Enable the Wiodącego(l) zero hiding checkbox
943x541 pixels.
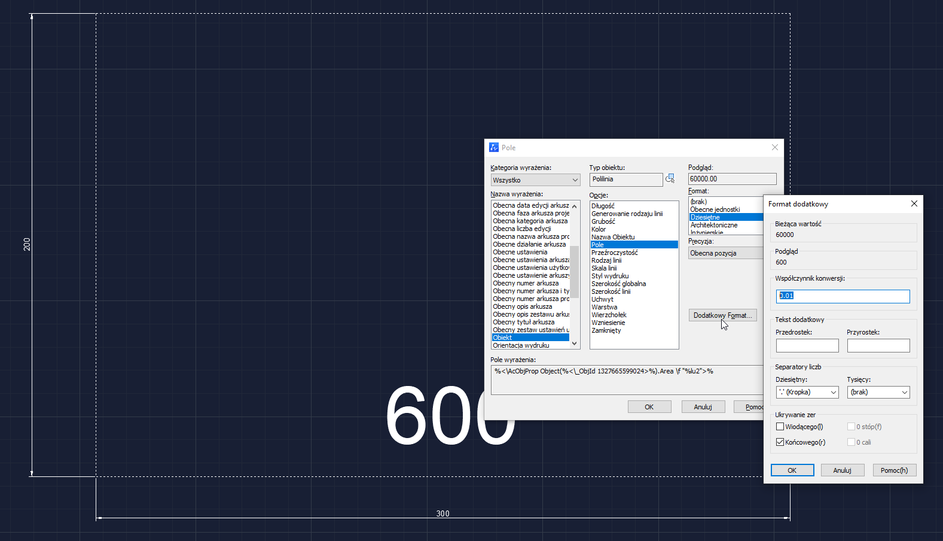click(780, 427)
